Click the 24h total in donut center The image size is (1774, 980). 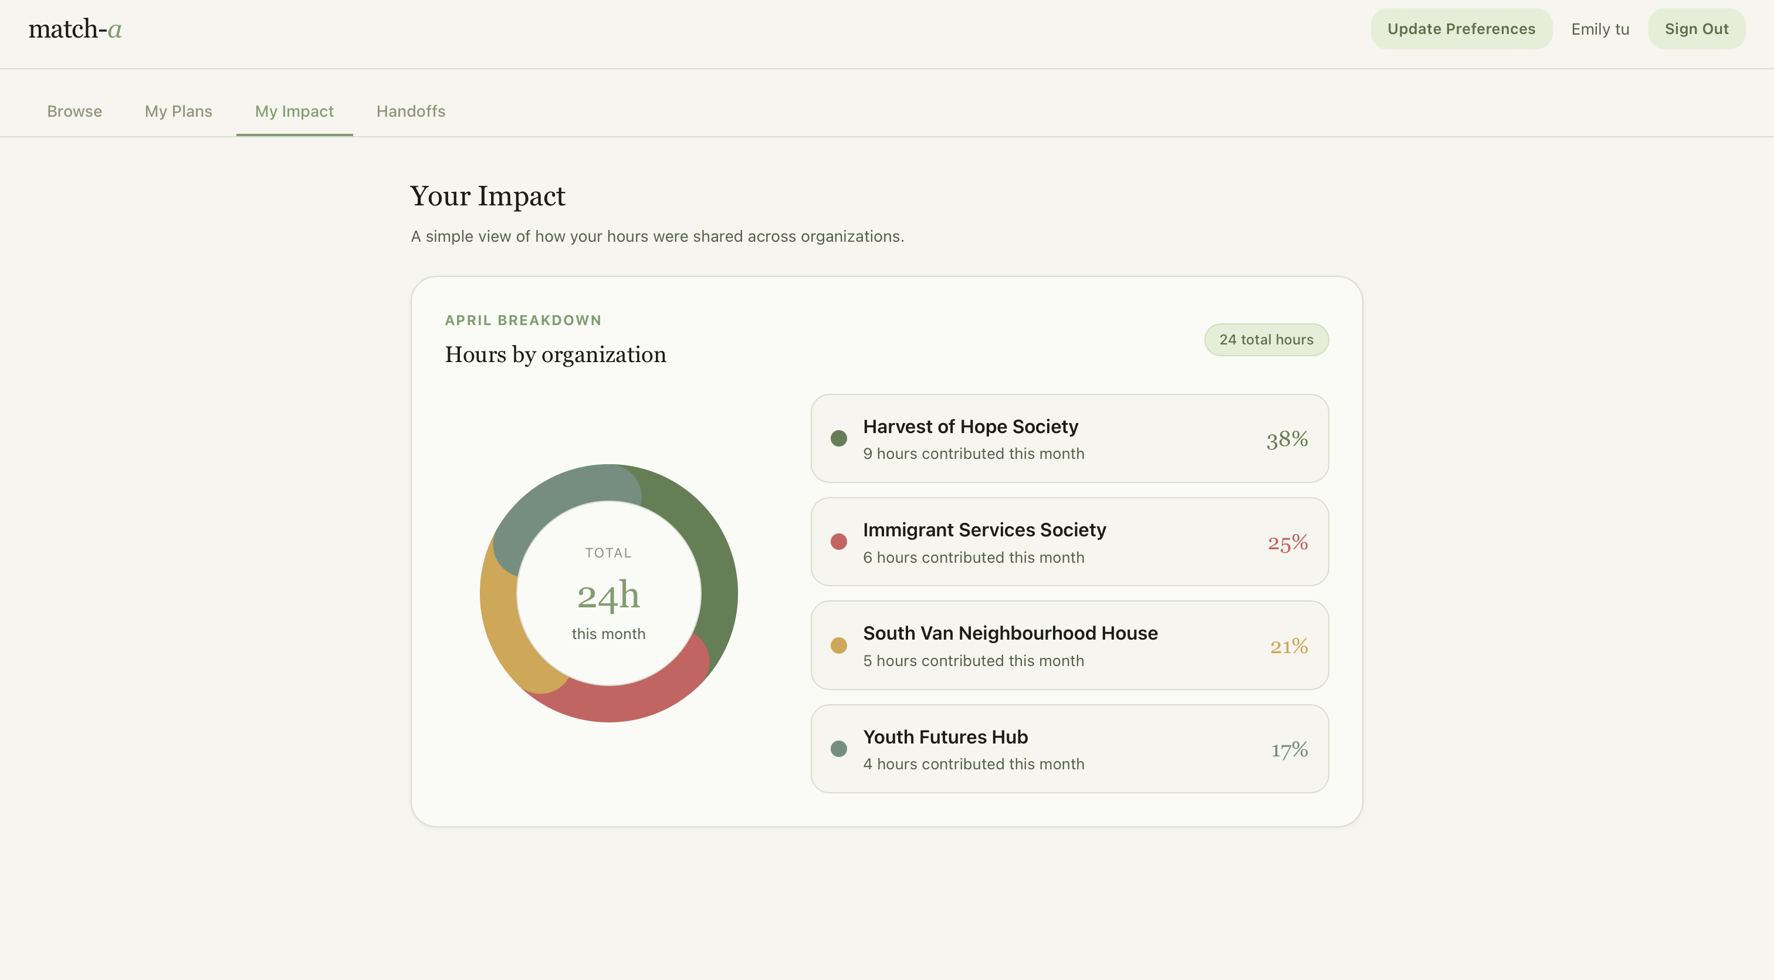[x=608, y=595]
